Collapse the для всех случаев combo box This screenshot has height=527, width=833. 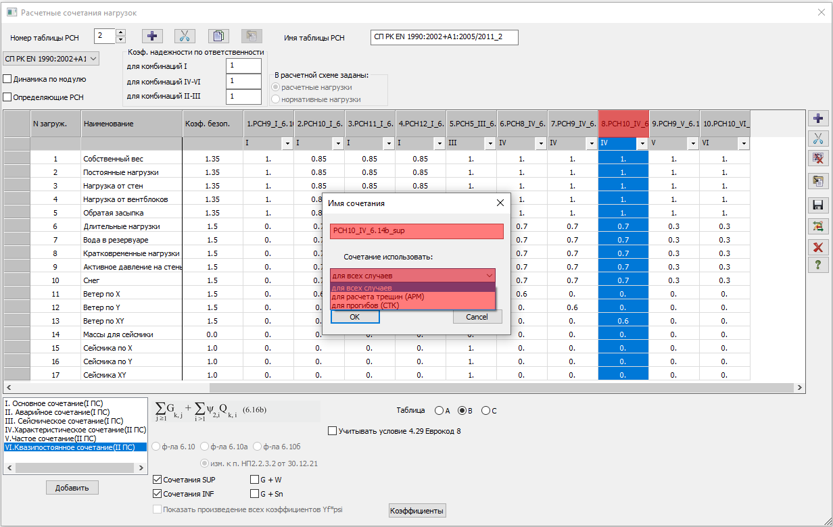pyautogui.click(x=489, y=276)
